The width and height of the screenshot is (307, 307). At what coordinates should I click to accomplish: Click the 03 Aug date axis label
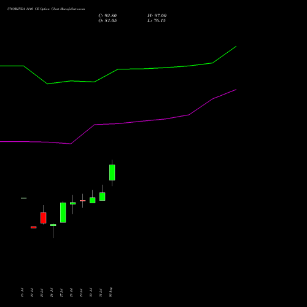[111, 292]
